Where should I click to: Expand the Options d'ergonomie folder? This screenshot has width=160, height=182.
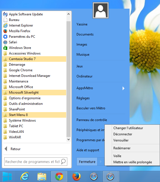coord(34,98)
